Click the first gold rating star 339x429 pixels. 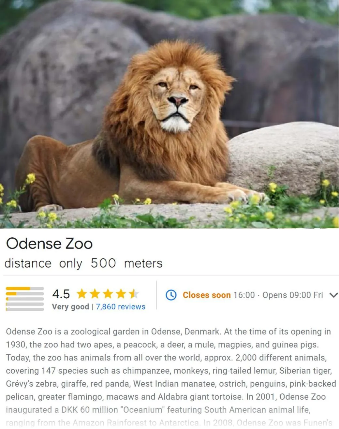click(x=82, y=294)
